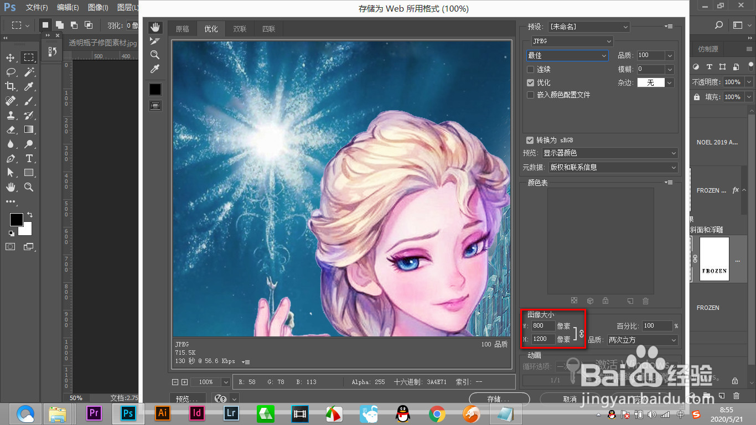This screenshot has width=756, height=425.
Task: Click the black eyedropper color swatch in dialog
Action: 155,89
